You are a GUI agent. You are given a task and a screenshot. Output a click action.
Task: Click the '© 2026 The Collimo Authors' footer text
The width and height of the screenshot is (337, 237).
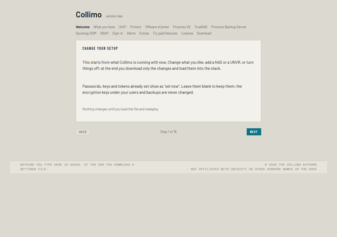tap(291, 165)
